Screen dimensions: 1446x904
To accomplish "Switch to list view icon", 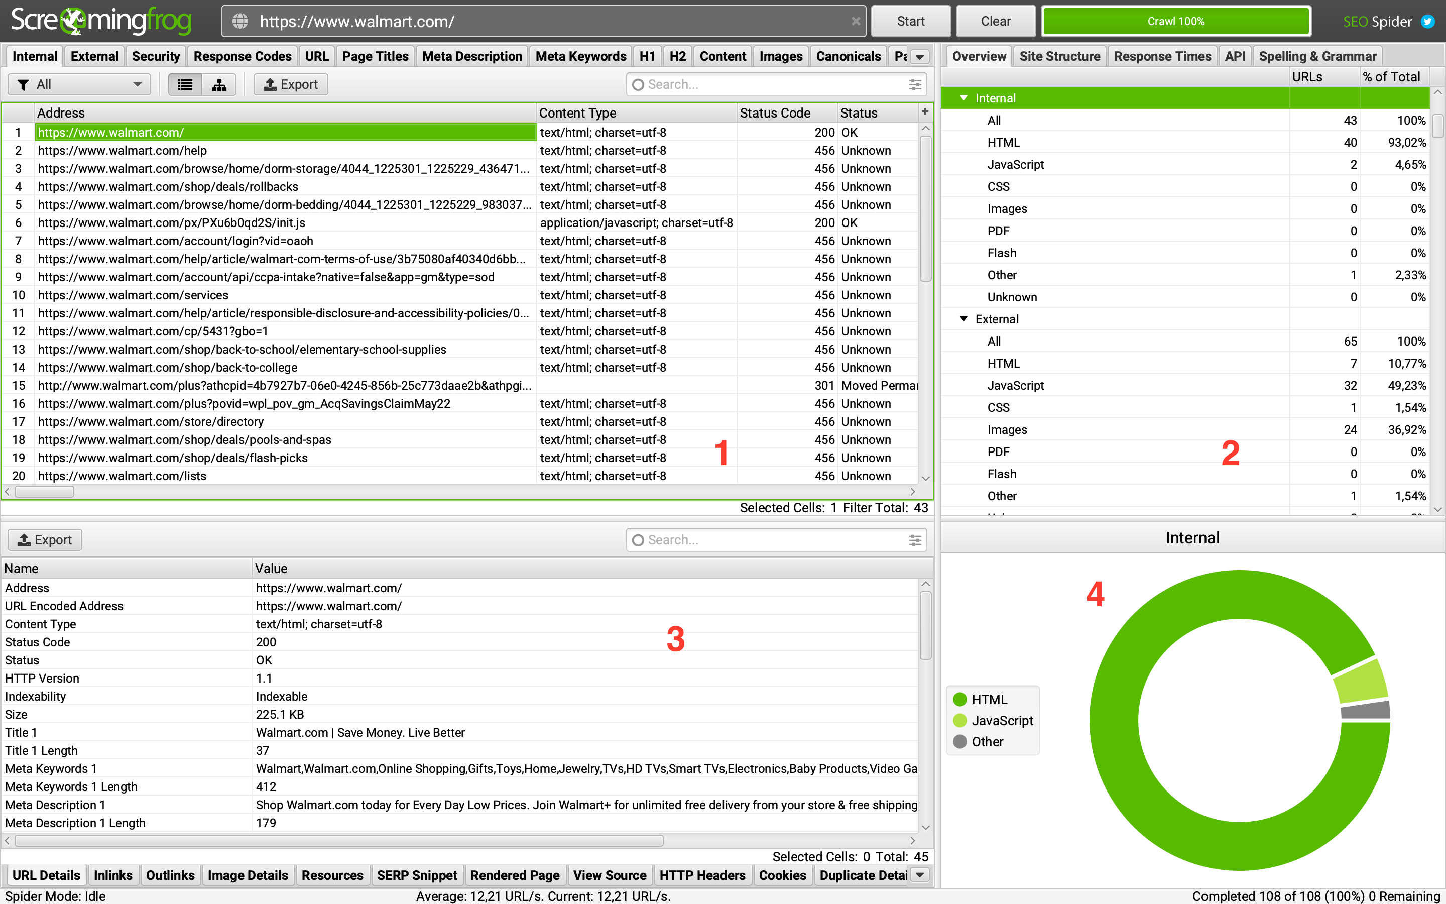I will 185,84.
